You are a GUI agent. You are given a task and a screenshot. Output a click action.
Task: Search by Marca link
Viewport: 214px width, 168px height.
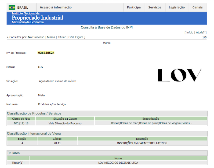[x=51, y=37]
